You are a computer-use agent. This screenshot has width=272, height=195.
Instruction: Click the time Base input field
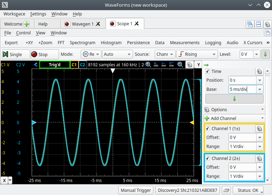coord(242,89)
